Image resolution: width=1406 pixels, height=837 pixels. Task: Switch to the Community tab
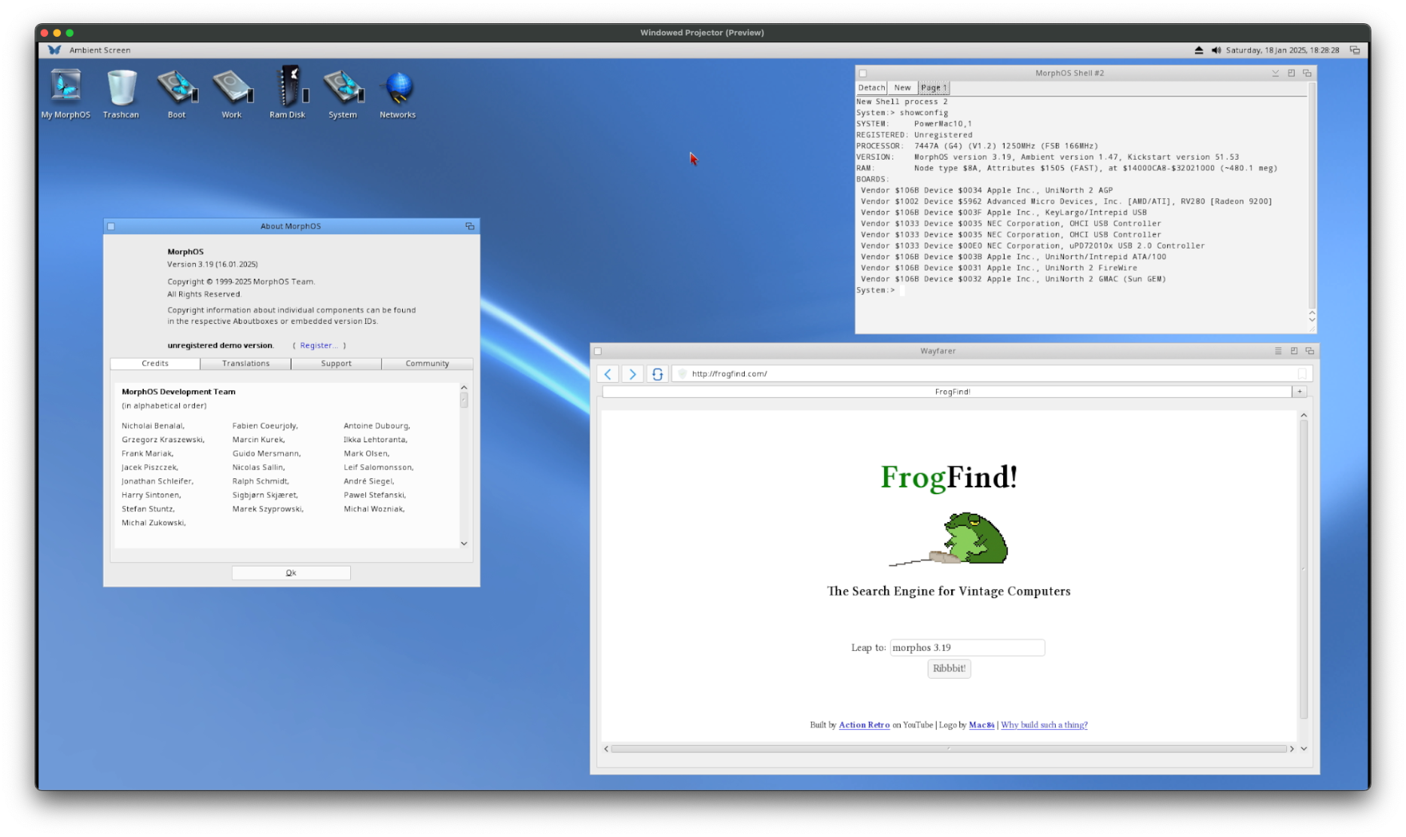click(x=427, y=363)
